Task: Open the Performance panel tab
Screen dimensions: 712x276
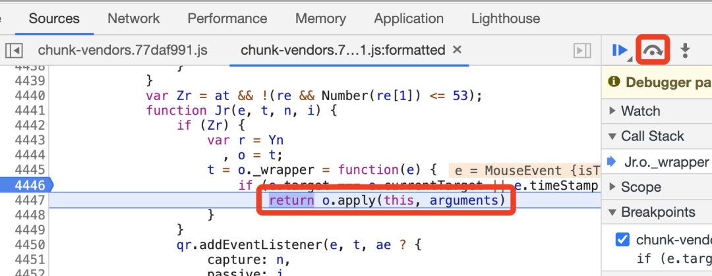Action: click(x=227, y=18)
